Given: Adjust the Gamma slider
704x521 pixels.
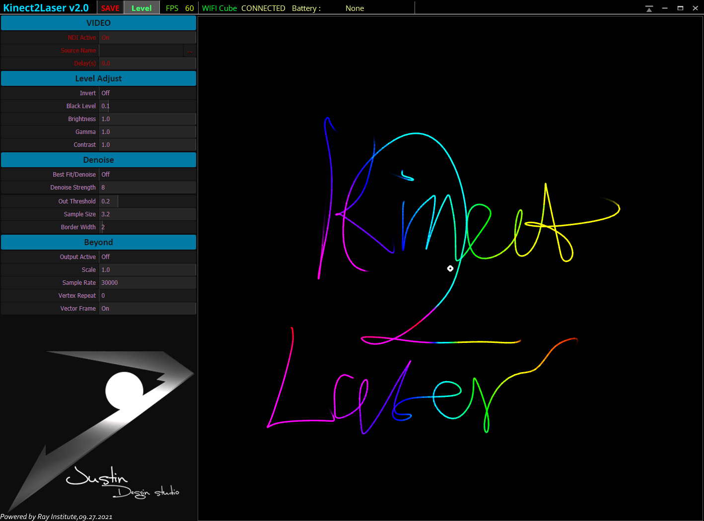Looking at the screenshot, I should pos(147,132).
